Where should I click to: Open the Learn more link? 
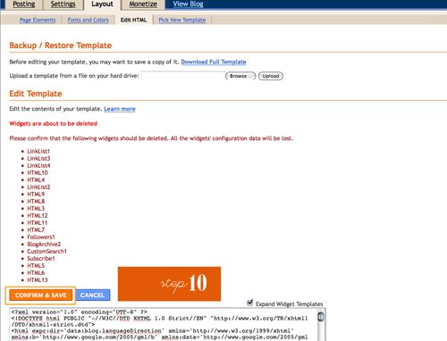coord(120,109)
